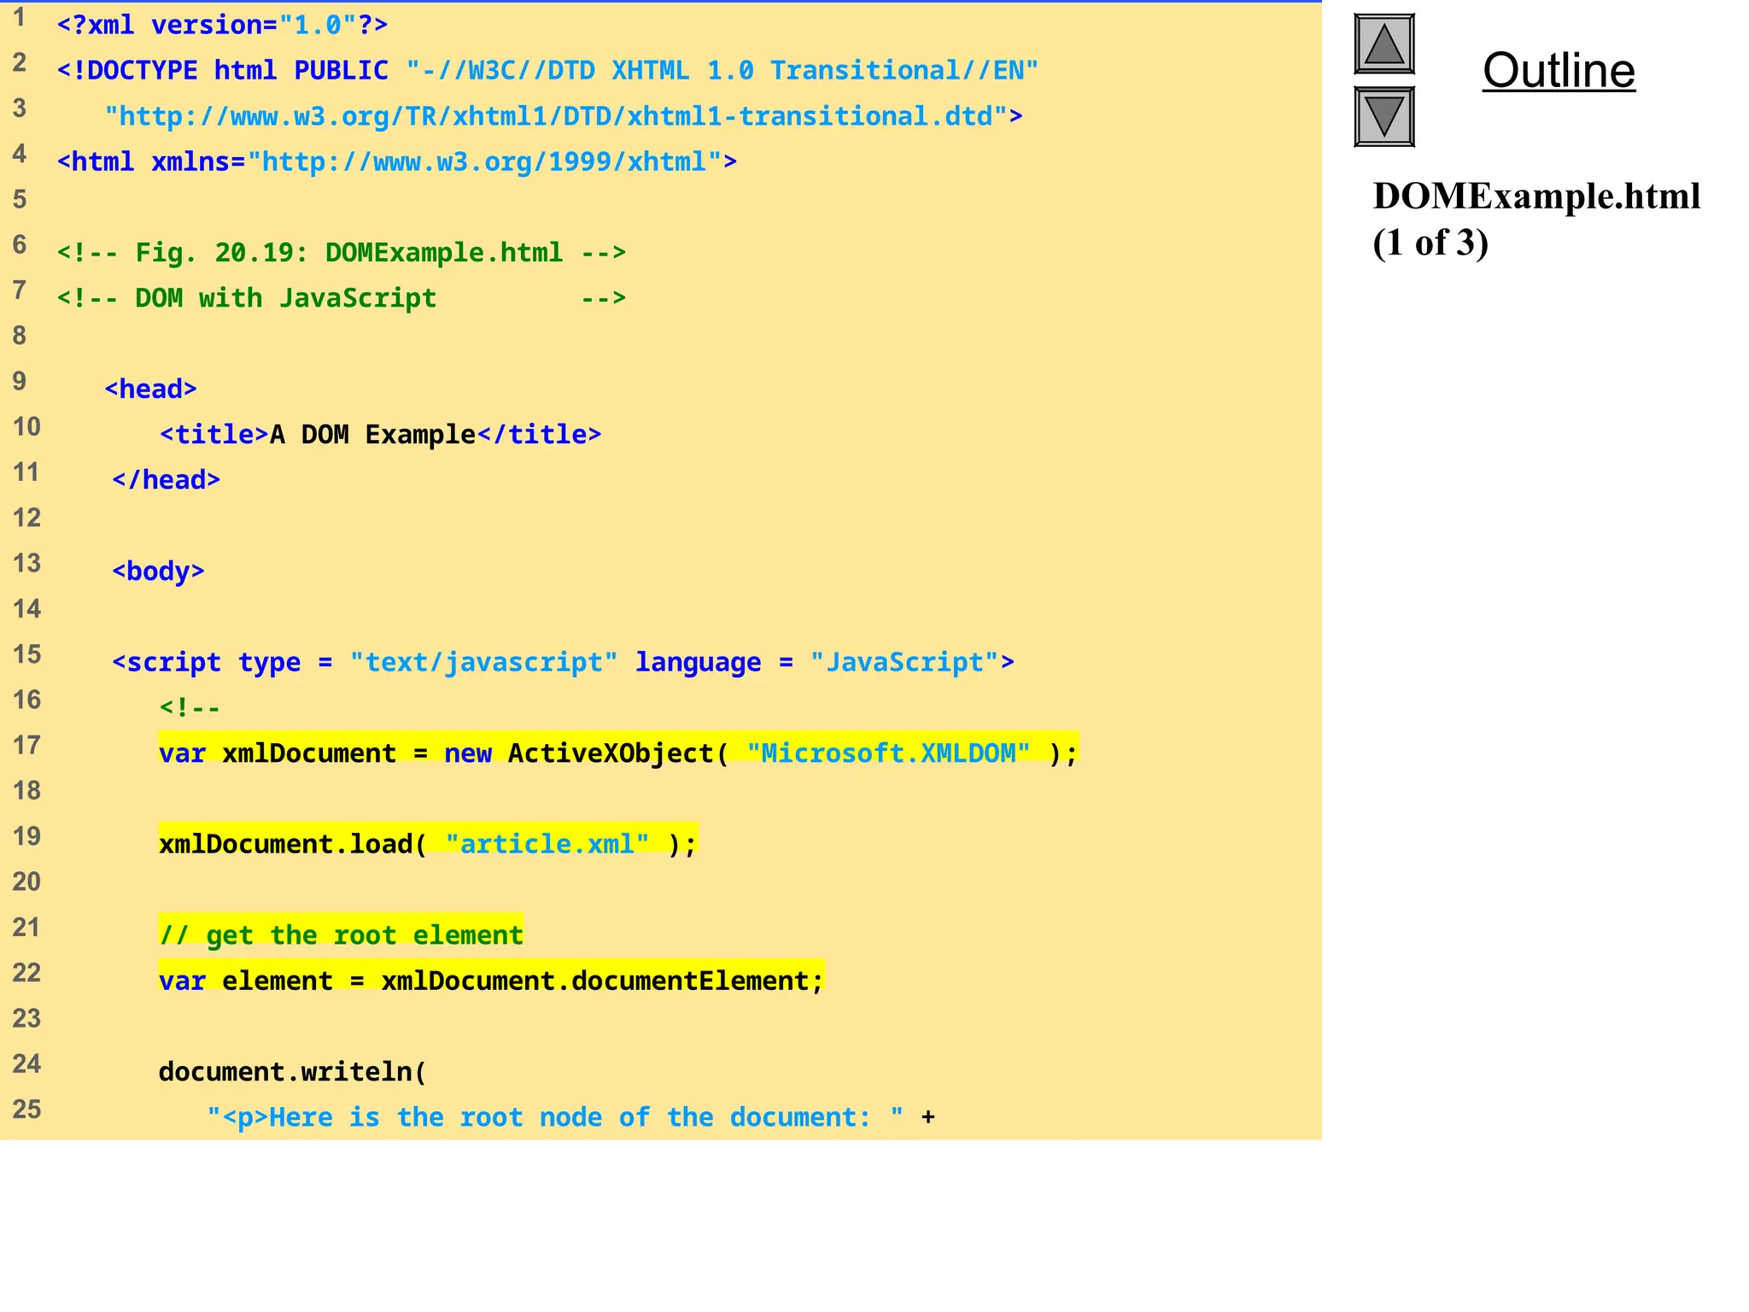The image size is (1749, 1312).
Task: Click the down arrow navigation icon
Action: 1383,116
